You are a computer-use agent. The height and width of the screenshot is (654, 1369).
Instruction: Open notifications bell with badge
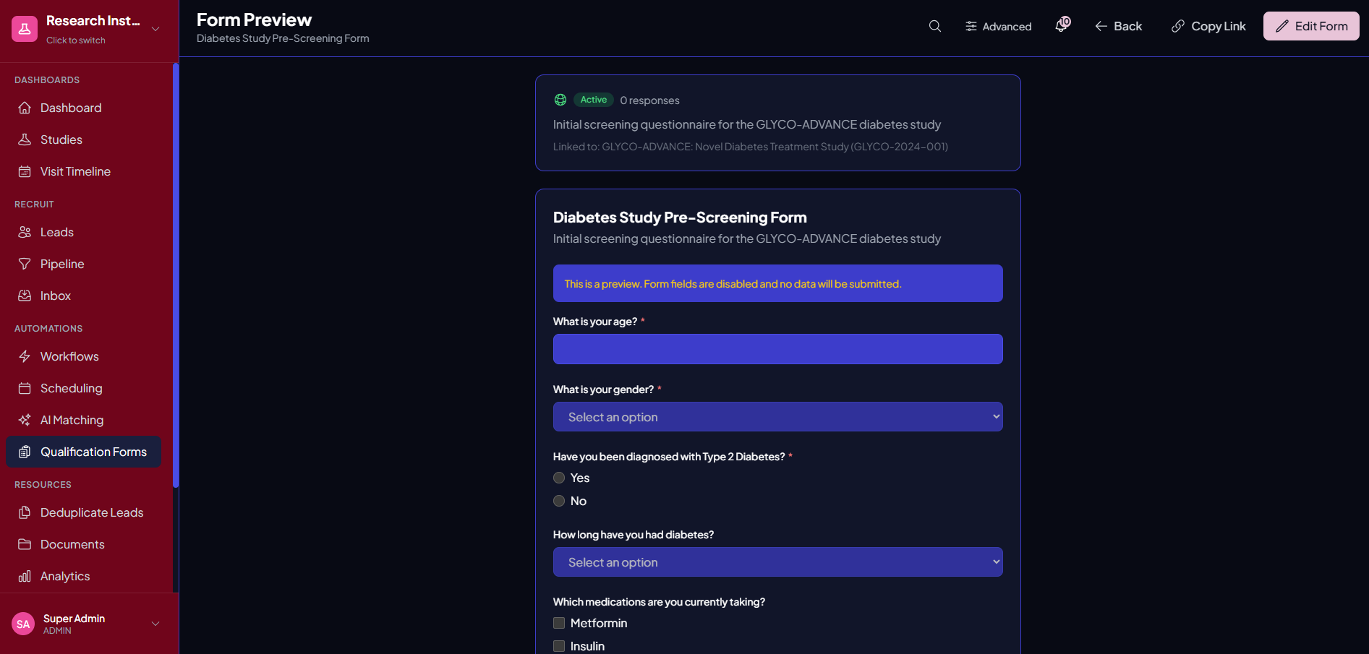[x=1062, y=25]
